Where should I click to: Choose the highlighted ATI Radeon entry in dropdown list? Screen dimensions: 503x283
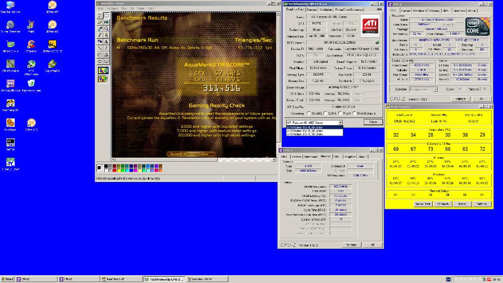(x=314, y=127)
